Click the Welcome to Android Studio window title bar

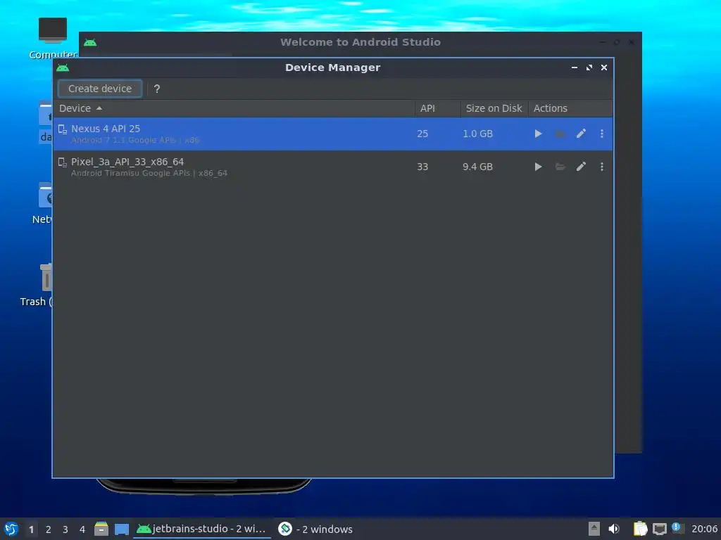point(360,42)
